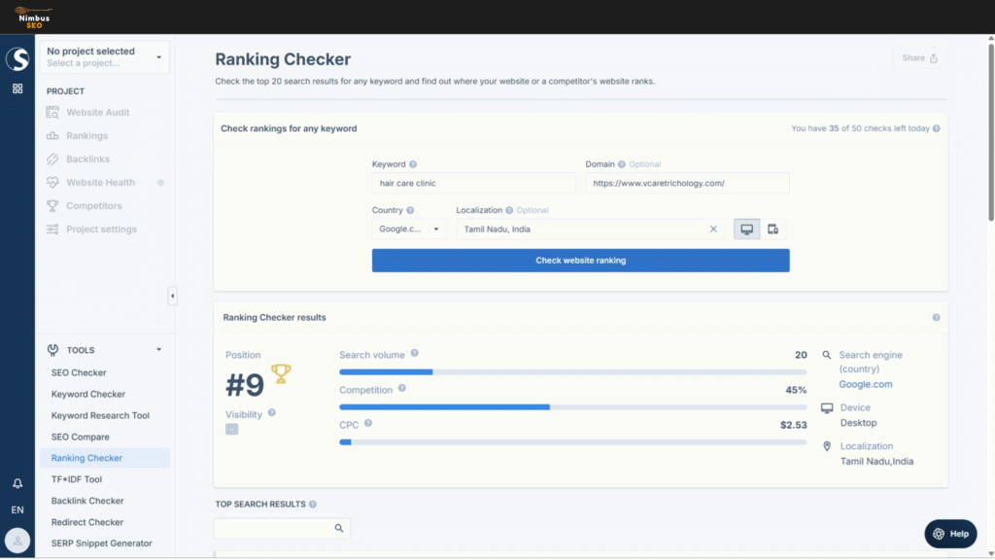Open the Country Google dropdown
The image size is (995, 560).
coord(408,229)
